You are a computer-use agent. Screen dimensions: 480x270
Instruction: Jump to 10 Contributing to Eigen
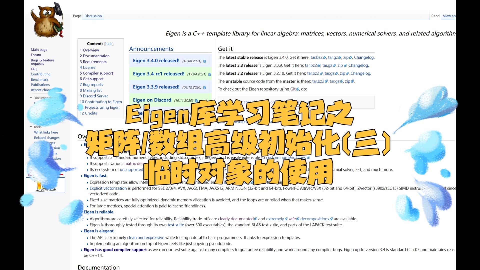(x=101, y=102)
